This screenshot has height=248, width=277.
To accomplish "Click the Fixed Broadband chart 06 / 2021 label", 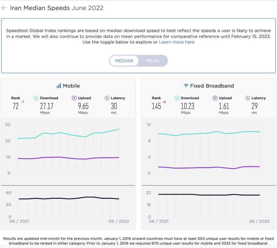I will coord(159,221).
